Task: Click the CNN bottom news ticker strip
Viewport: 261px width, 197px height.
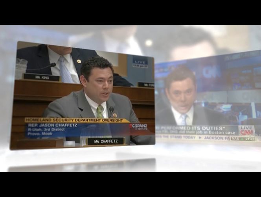Action: point(193,139)
